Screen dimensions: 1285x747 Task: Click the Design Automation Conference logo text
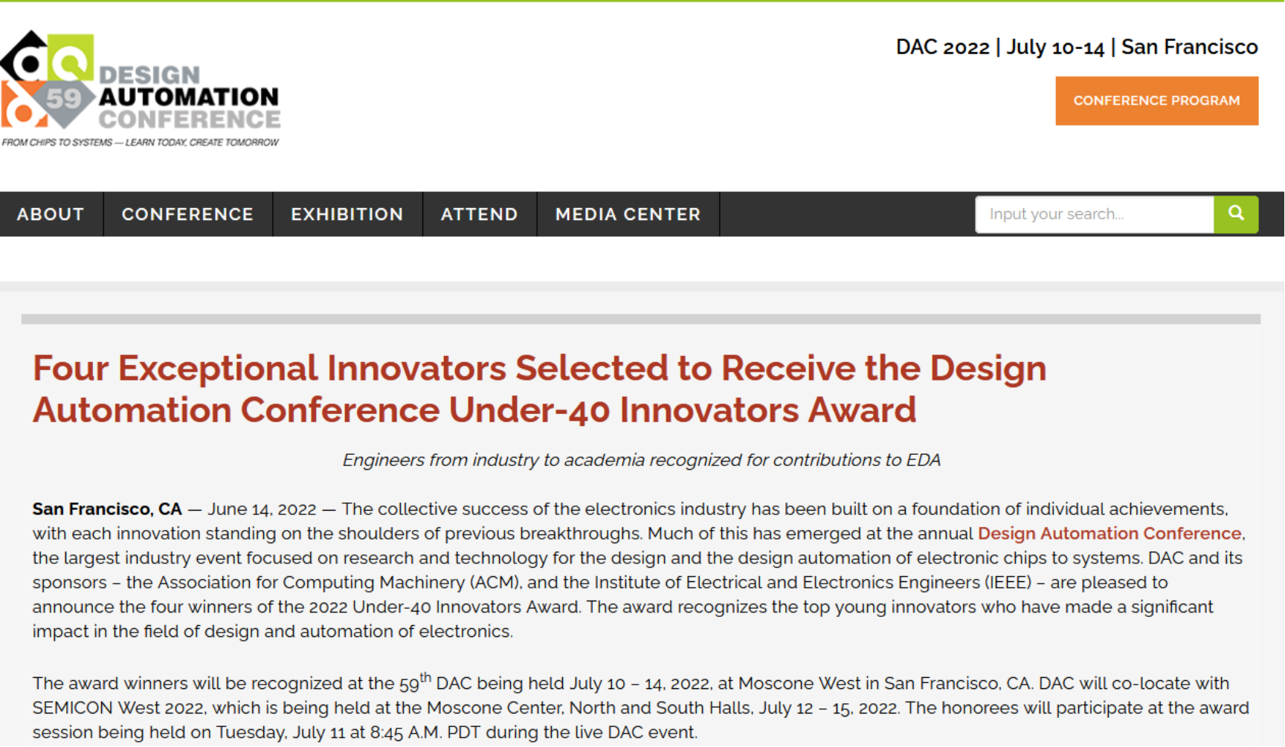tap(189, 97)
